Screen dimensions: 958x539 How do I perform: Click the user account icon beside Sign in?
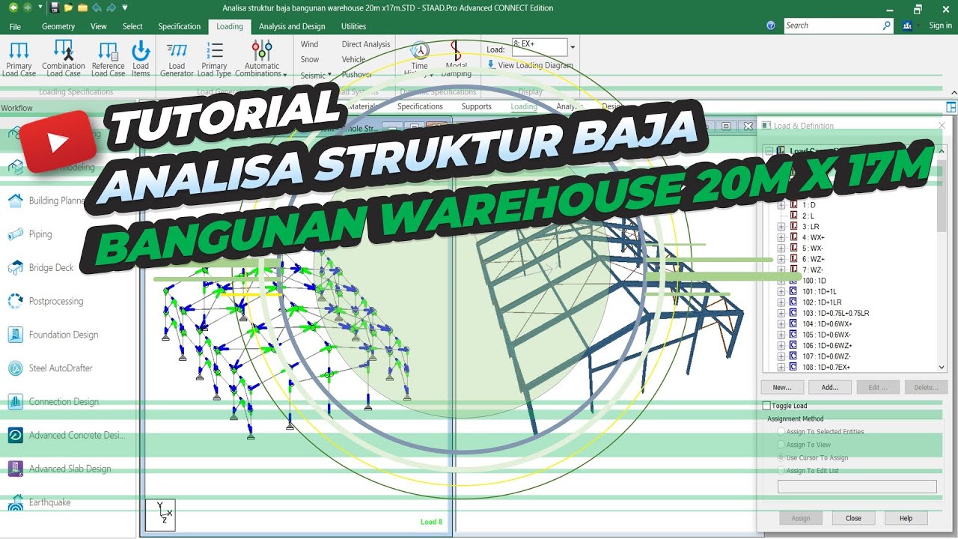click(x=908, y=25)
